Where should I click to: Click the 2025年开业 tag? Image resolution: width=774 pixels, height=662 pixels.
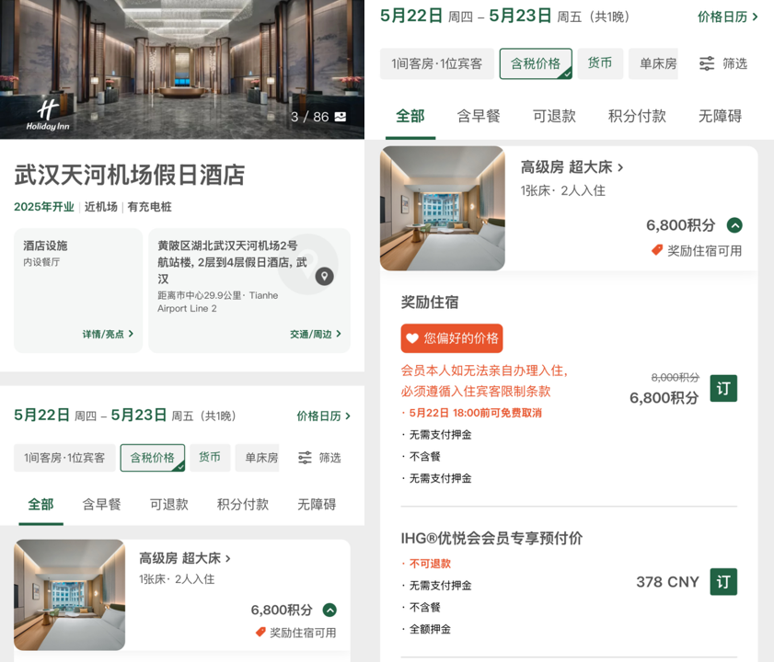click(x=43, y=207)
